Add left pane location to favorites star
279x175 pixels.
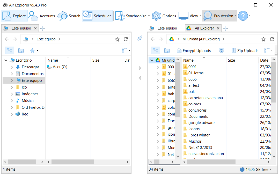pyautogui.click(x=117, y=39)
